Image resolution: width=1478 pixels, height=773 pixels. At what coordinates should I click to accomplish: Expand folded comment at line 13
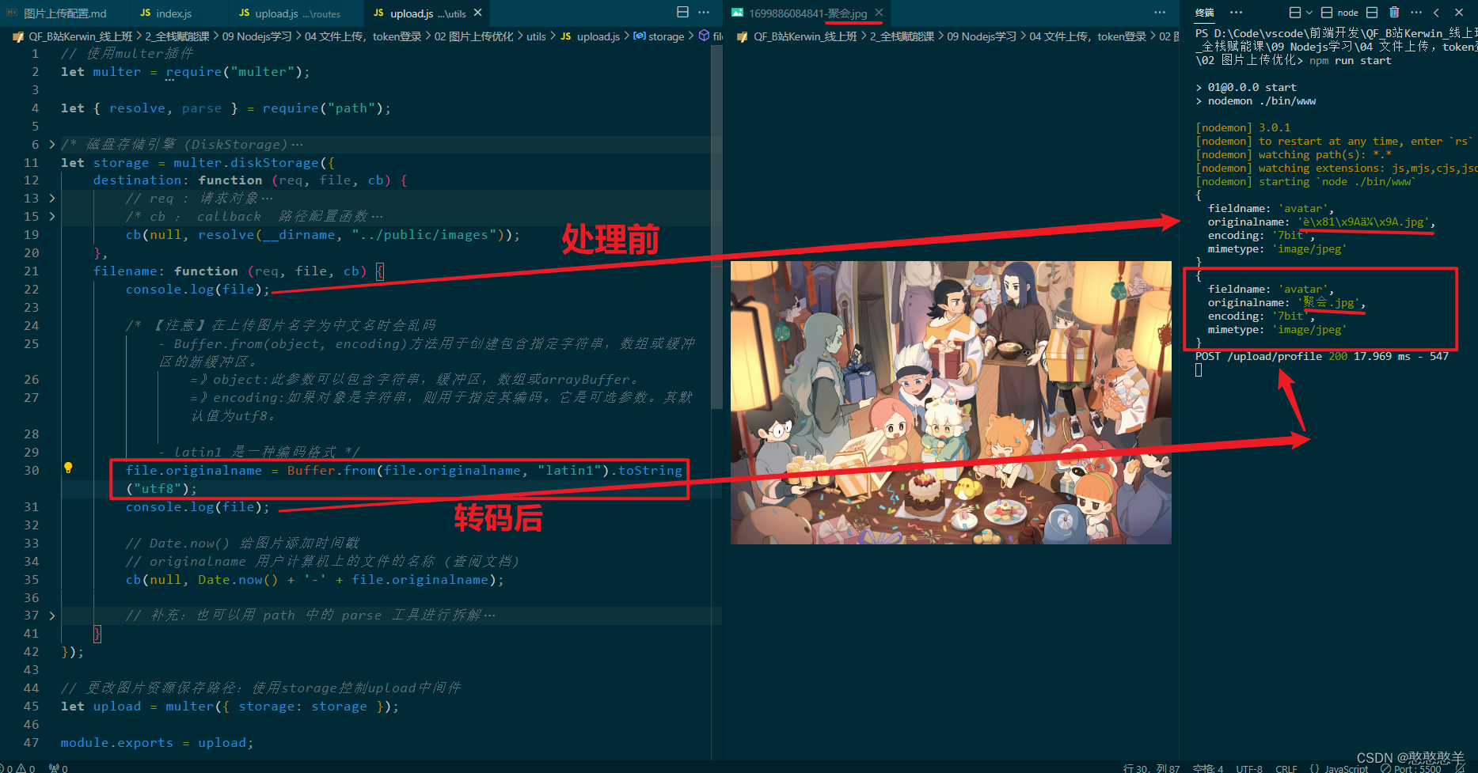52,198
